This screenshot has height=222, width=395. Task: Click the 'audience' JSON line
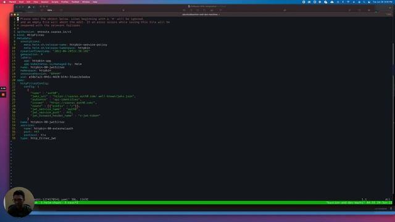tap(56, 100)
